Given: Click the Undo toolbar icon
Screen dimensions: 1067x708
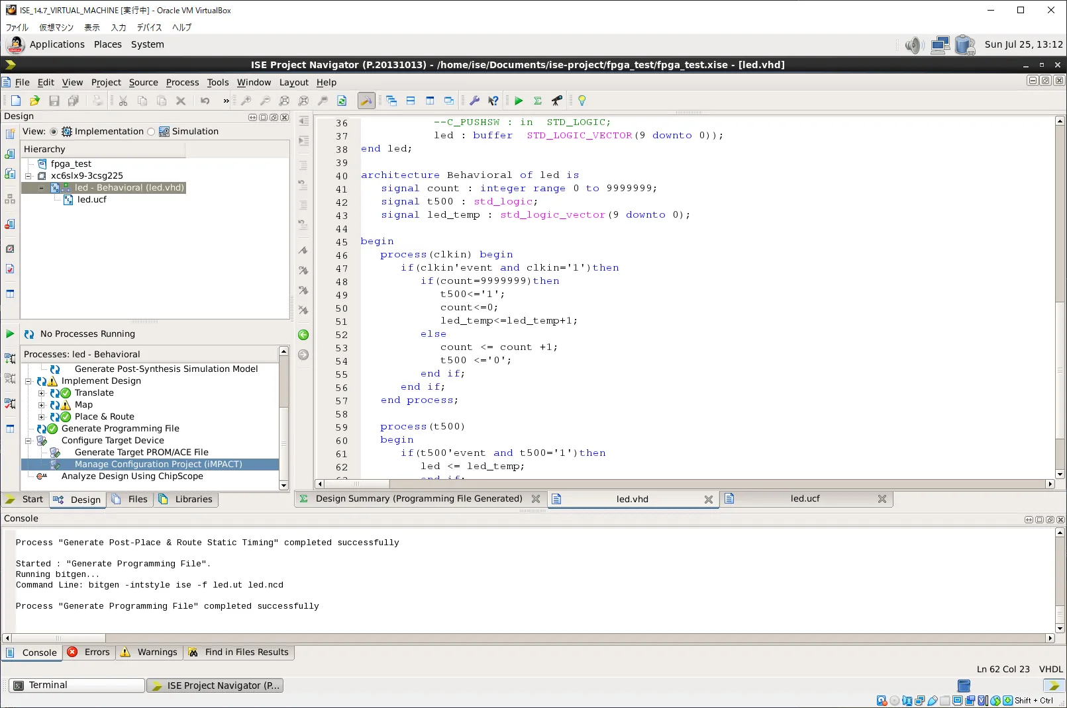Looking at the screenshot, I should (205, 101).
